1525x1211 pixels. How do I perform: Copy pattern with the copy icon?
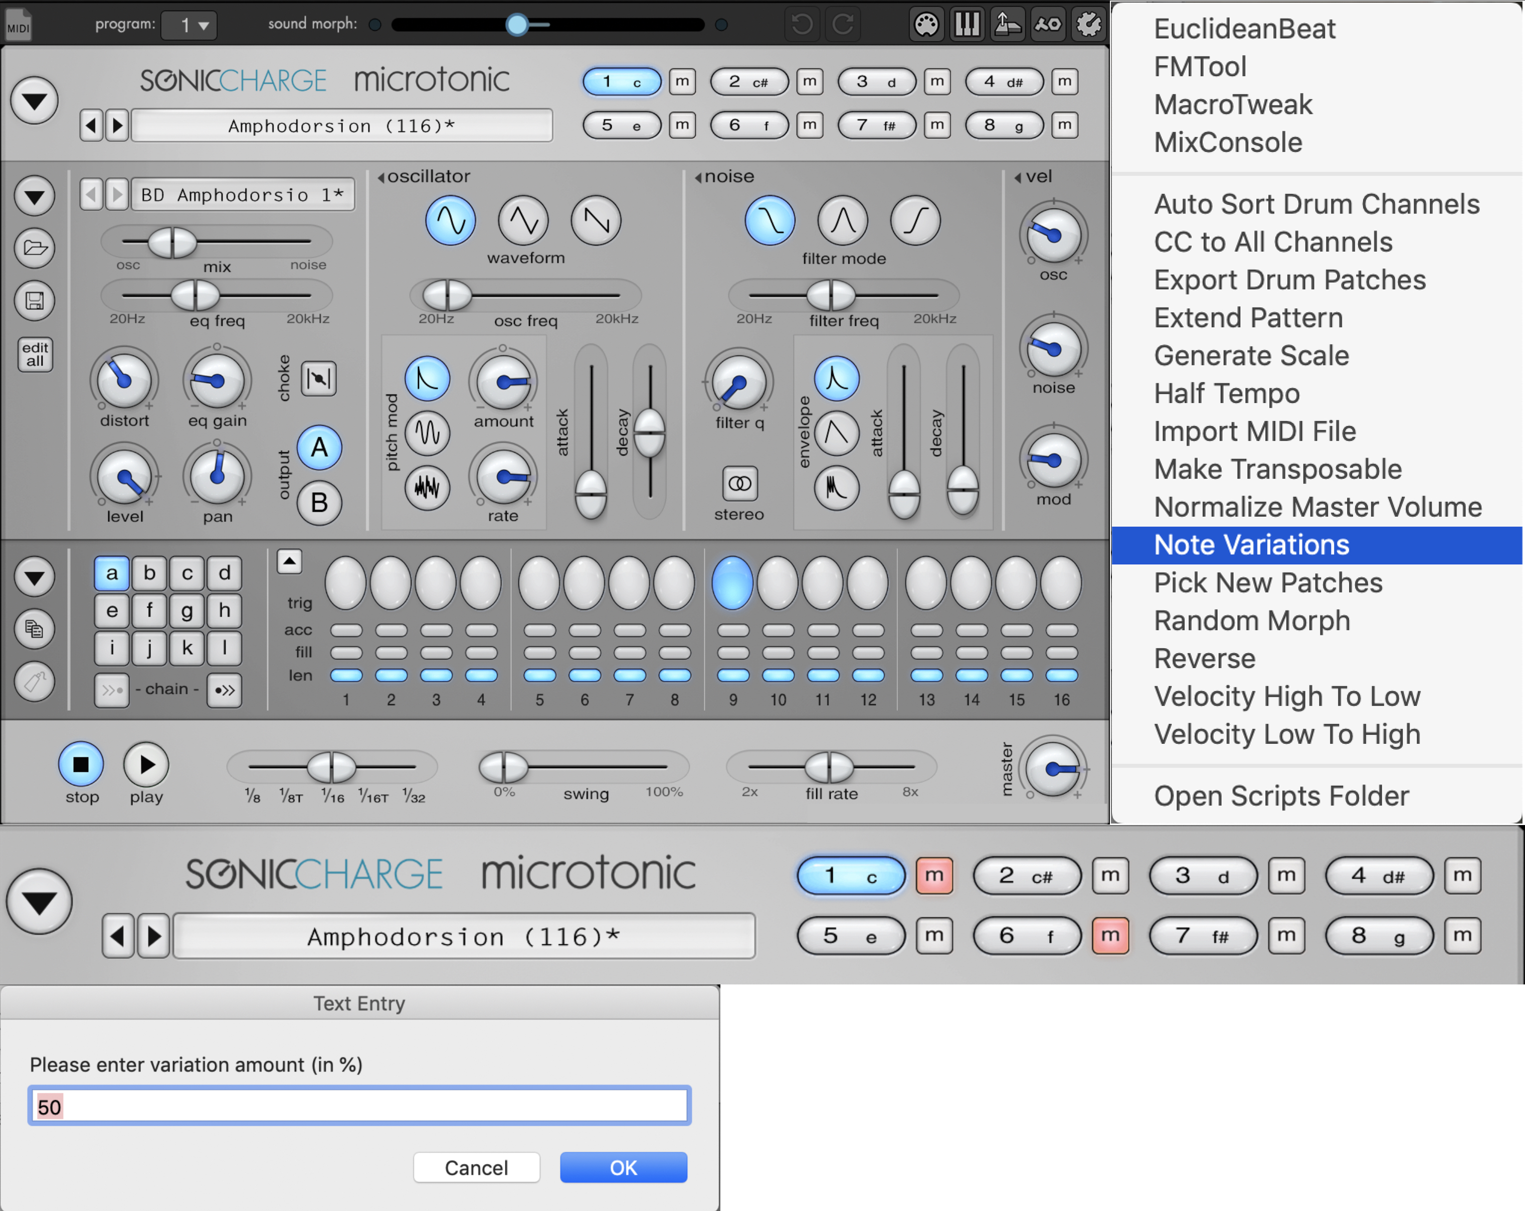(35, 629)
